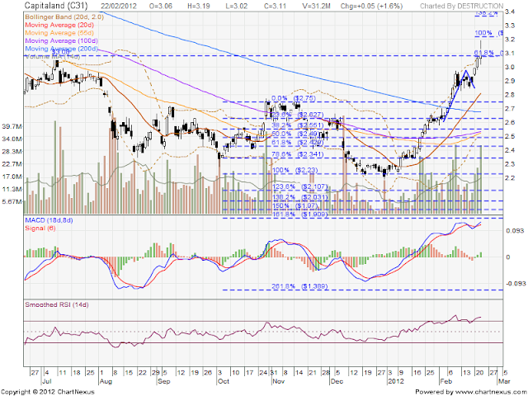Select the Moving Average (200d) legend entry
The image size is (528, 396).
[x=61, y=49]
